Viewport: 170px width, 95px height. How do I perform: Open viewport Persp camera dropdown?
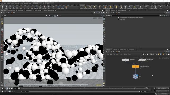tap(95, 18)
